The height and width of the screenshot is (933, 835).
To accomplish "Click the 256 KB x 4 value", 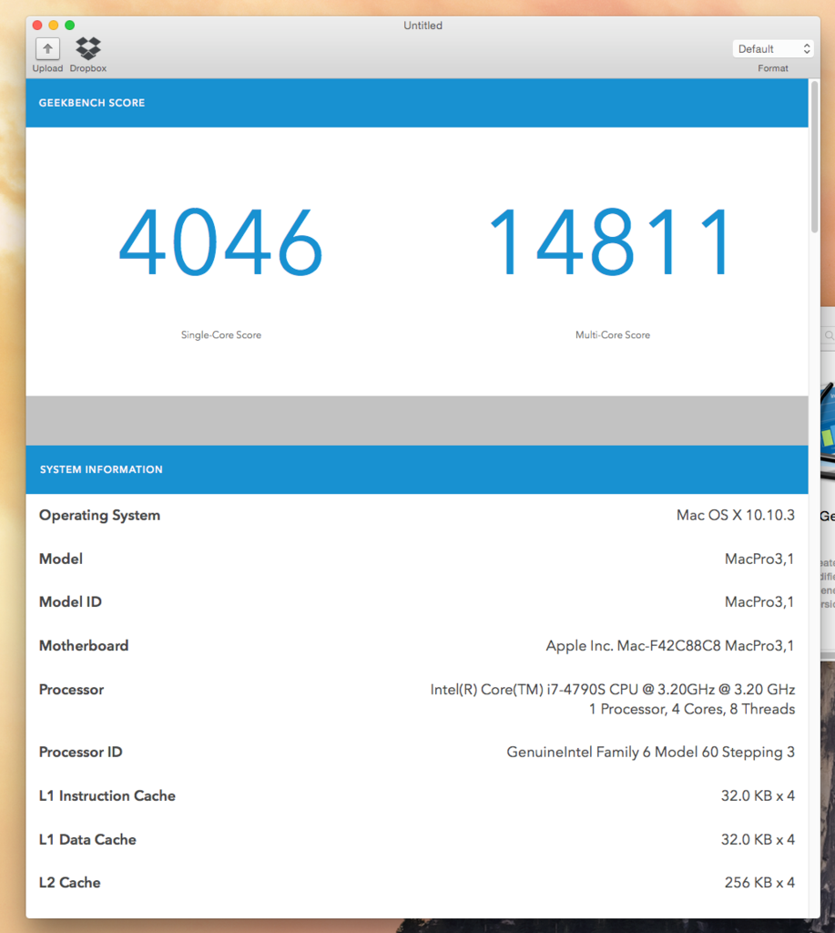I will click(x=759, y=883).
